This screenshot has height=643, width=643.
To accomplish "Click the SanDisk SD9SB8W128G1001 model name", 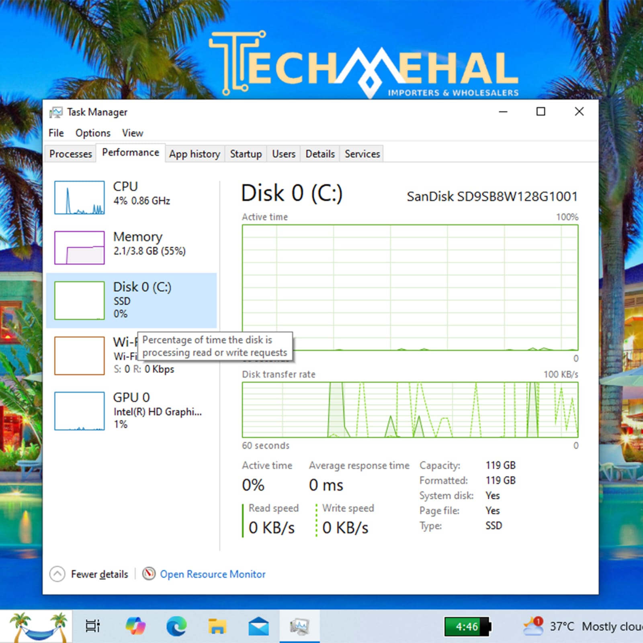I will click(x=492, y=197).
